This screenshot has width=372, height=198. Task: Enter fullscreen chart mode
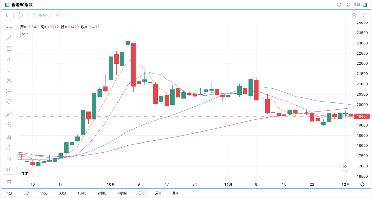pyautogui.click(x=365, y=15)
